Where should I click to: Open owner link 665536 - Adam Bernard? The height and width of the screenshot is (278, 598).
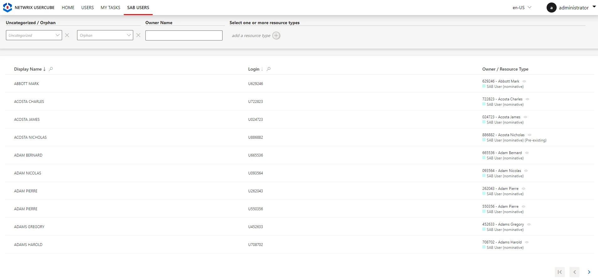pyautogui.click(x=502, y=153)
